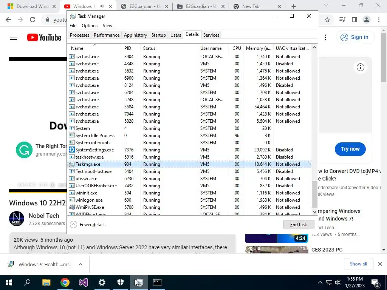
Task: Click scroll-down arrow in Task Manager list
Action: (x=314, y=212)
